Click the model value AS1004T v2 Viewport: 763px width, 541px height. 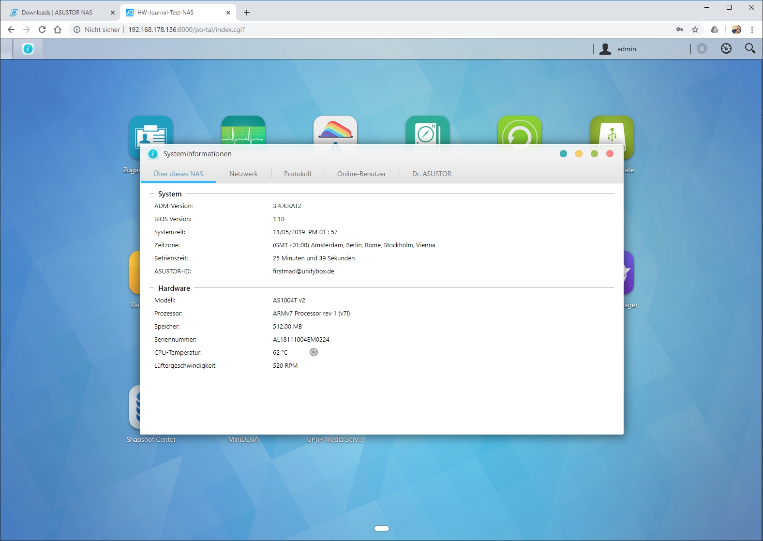289,301
